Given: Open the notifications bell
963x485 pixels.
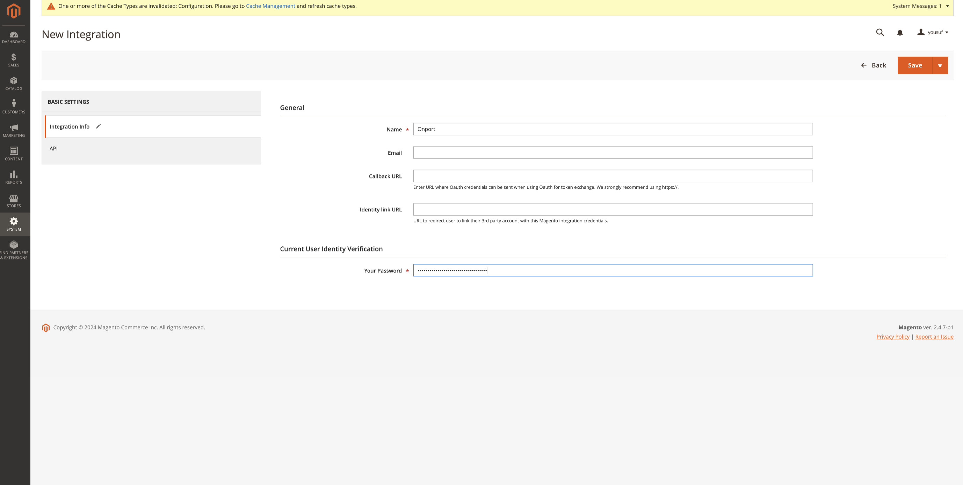Looking at the screenshot, I should click(900, 33).
